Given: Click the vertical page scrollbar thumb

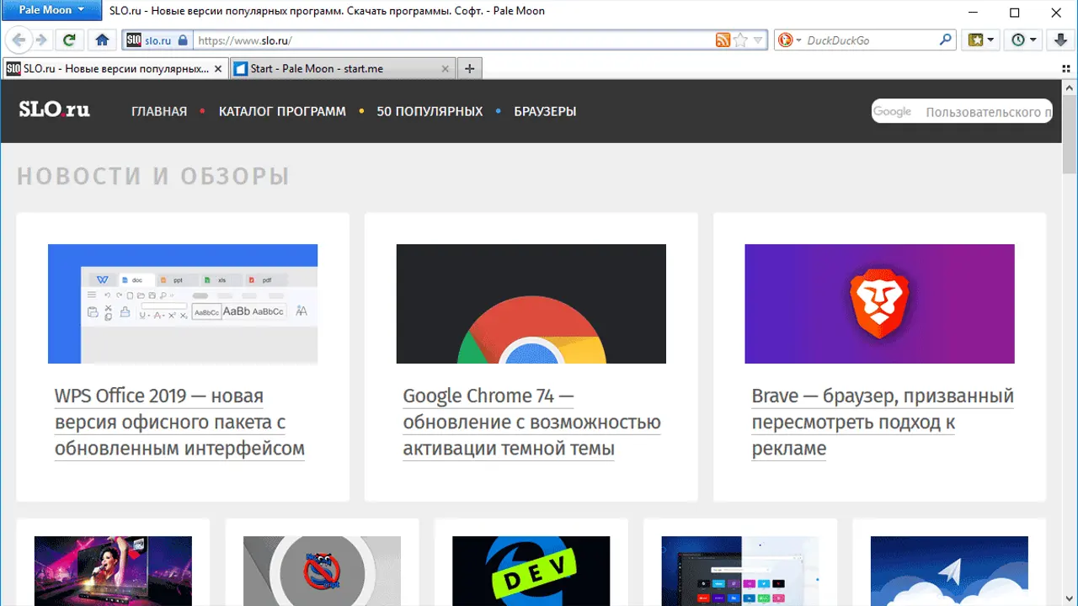Looking at the screenshot, I should tap(1070, 135).
